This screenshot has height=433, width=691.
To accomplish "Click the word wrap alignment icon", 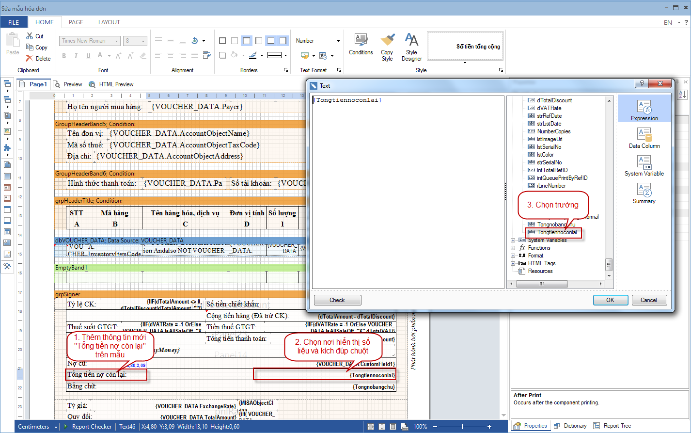I will 207,55.
